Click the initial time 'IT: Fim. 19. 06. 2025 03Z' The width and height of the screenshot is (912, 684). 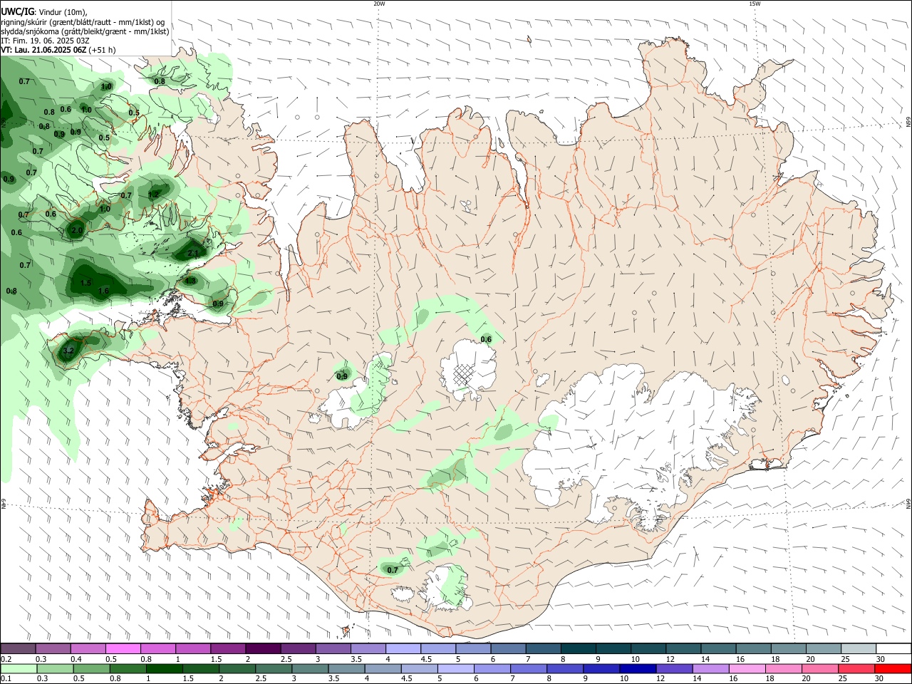coord(45,41)
